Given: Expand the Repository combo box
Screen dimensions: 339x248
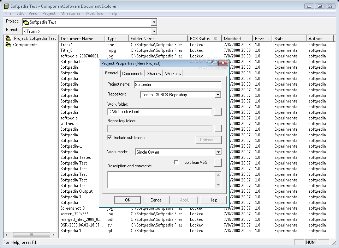Looking at the screenshot, I should pyautogui.click(x=218, y=95).
